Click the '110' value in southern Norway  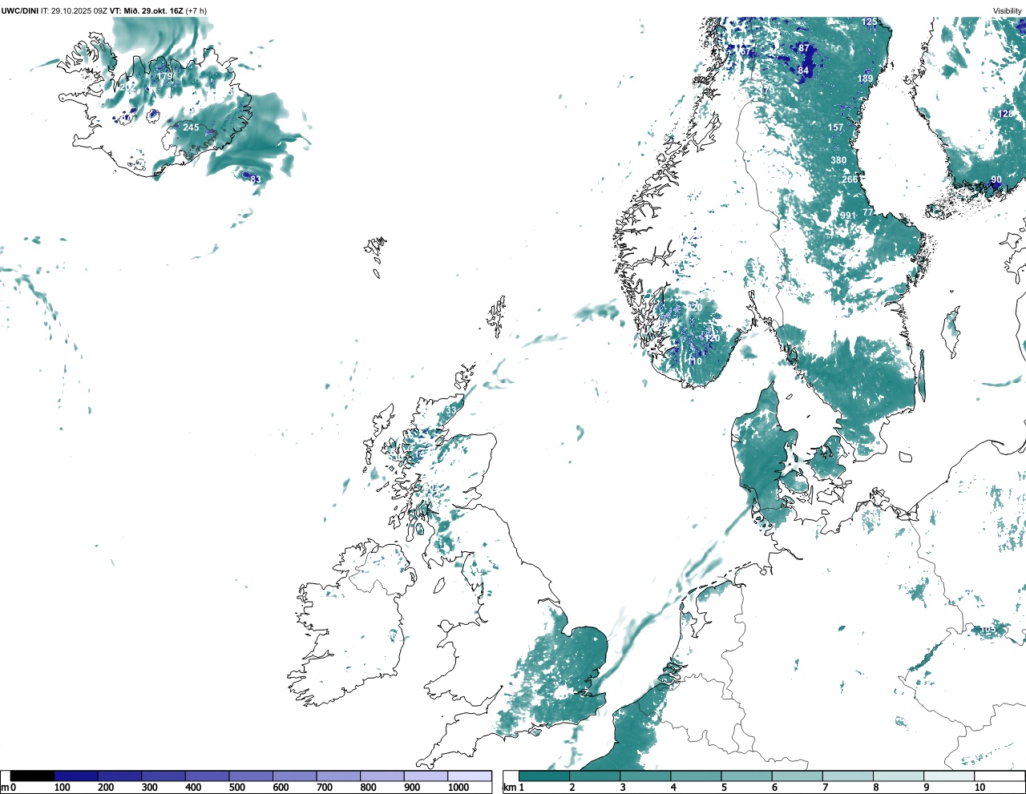694,361
